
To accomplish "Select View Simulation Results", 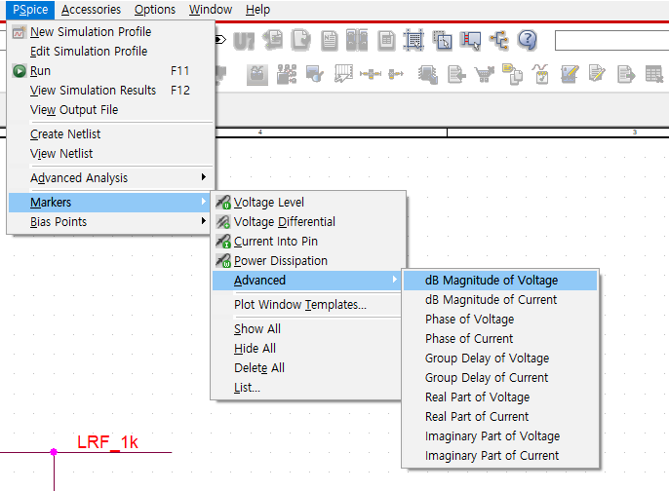I will 111,91.
